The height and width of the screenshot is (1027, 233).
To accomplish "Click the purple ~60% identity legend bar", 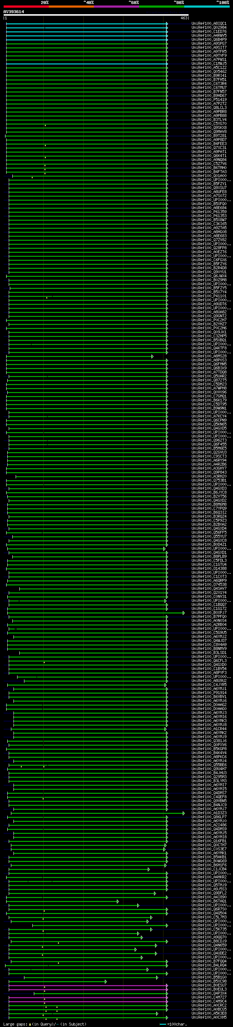I will [x=116, y=7].
